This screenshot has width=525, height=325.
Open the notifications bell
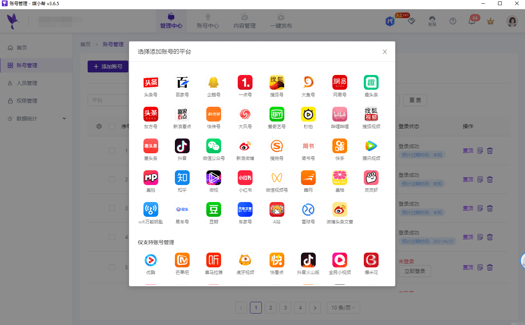click(472, 21)
